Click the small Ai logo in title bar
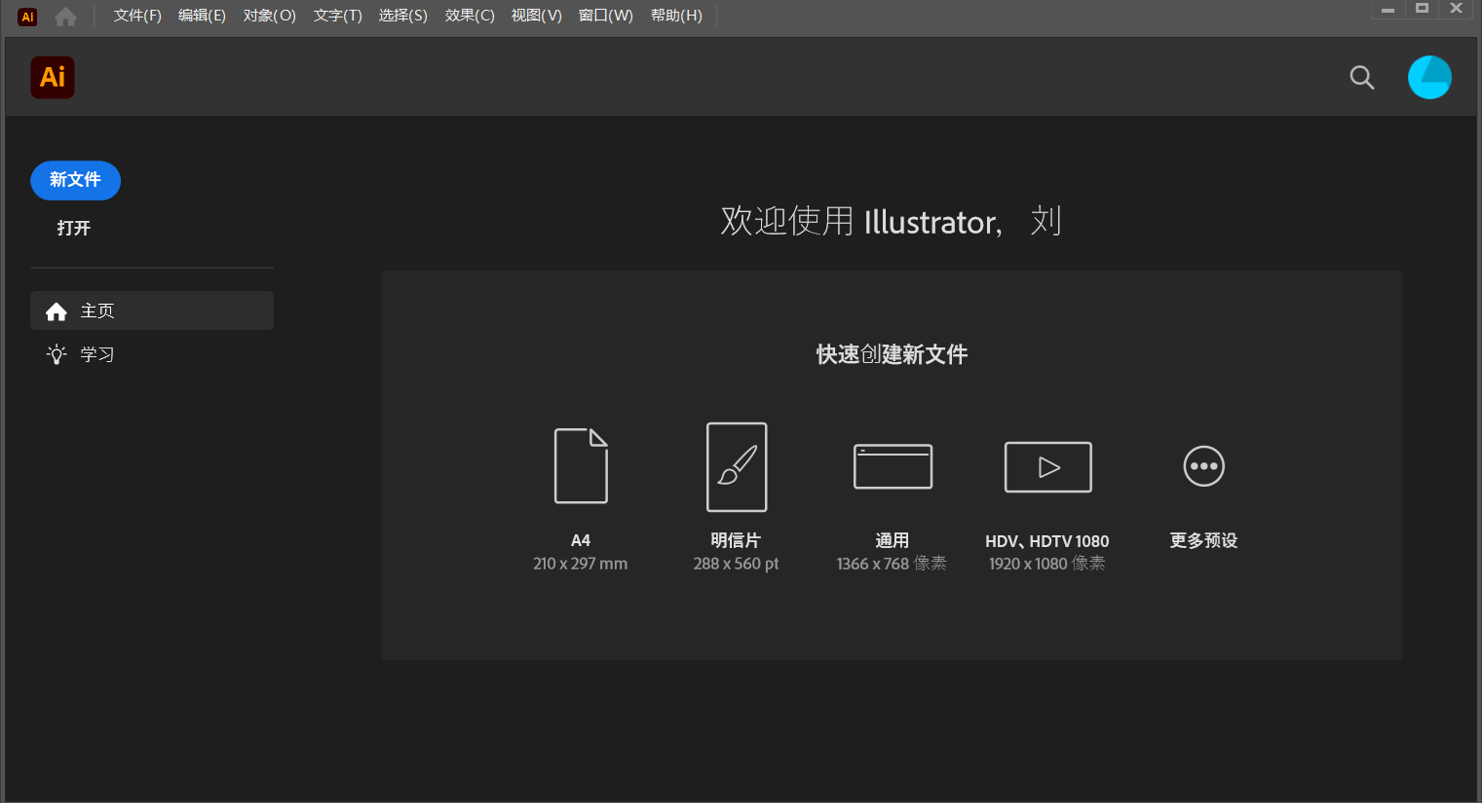This screenshot has height=803, width=1482. (x=27, y=17)
